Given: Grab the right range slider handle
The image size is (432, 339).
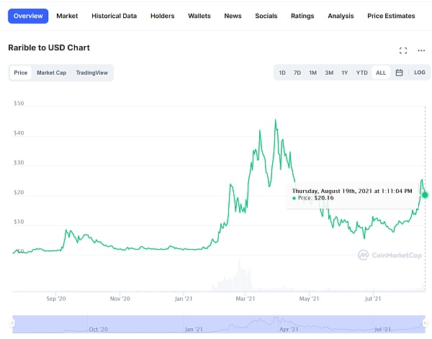Looking at the screenshot, I should pyautogui.click(x=426, y=323).
